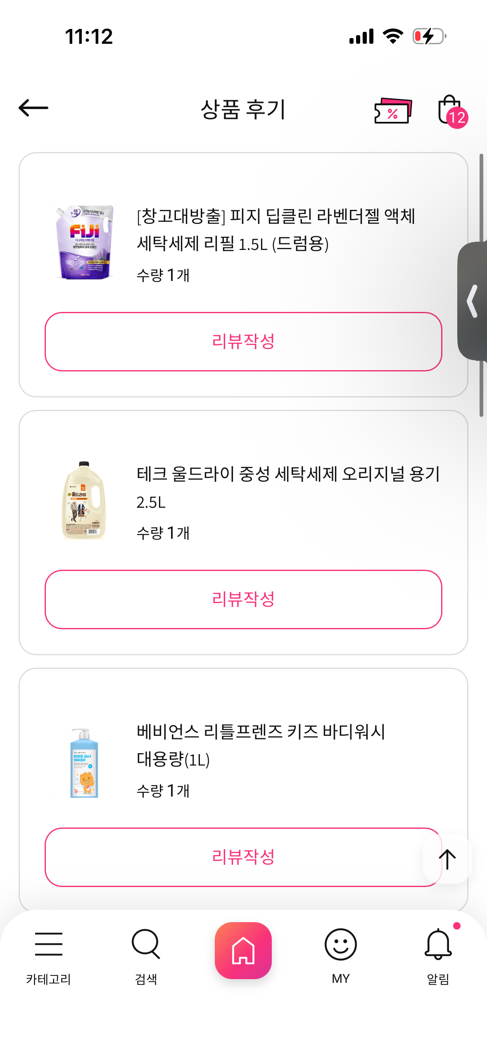Go to home via pink house icon
The width and height of the screenshot is (487, 1056).
point(243,950)
